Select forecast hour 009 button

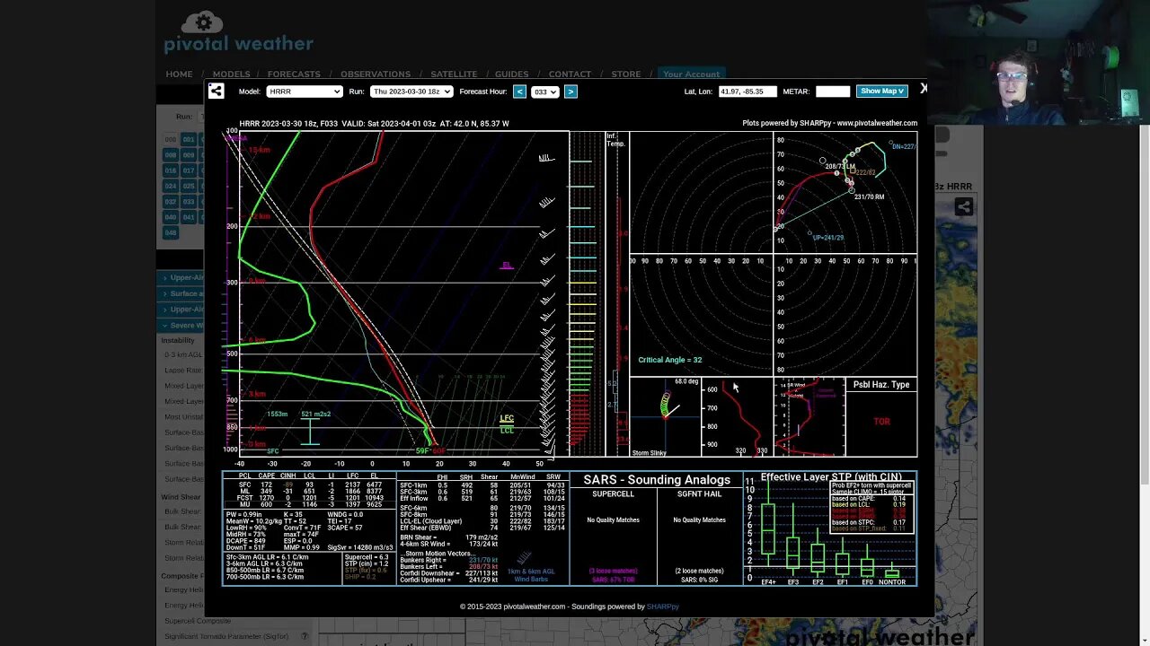(188, 155)
